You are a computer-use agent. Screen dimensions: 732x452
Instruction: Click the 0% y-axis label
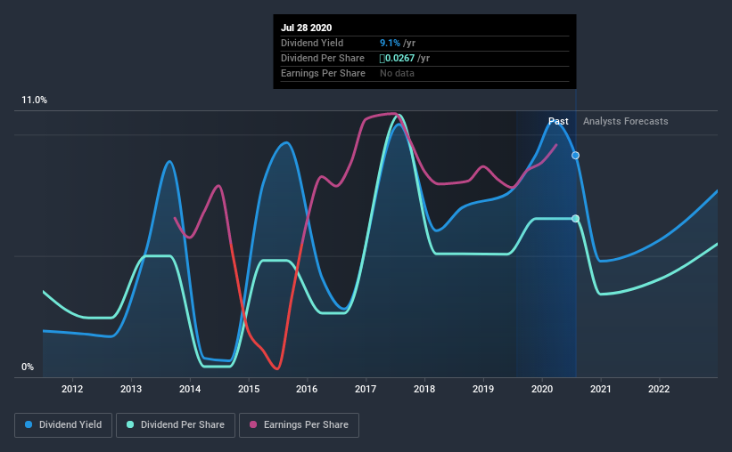[x=28, y=367]
